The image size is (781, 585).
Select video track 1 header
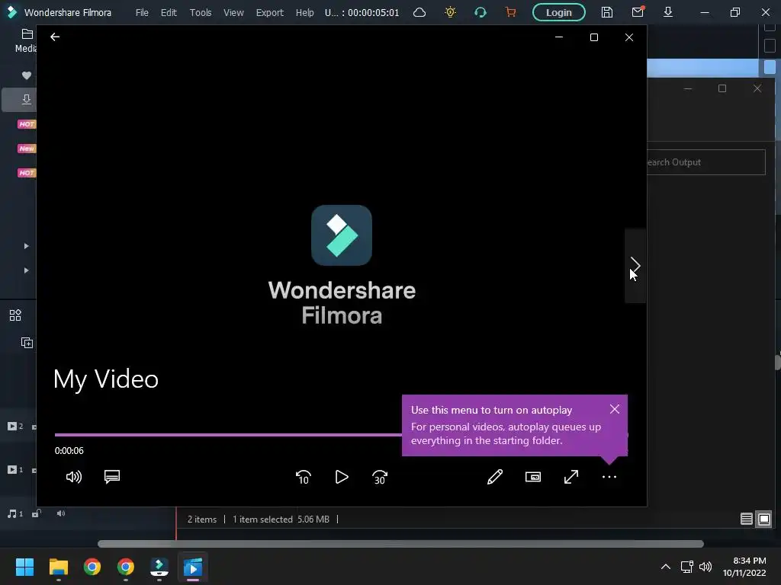15,469
